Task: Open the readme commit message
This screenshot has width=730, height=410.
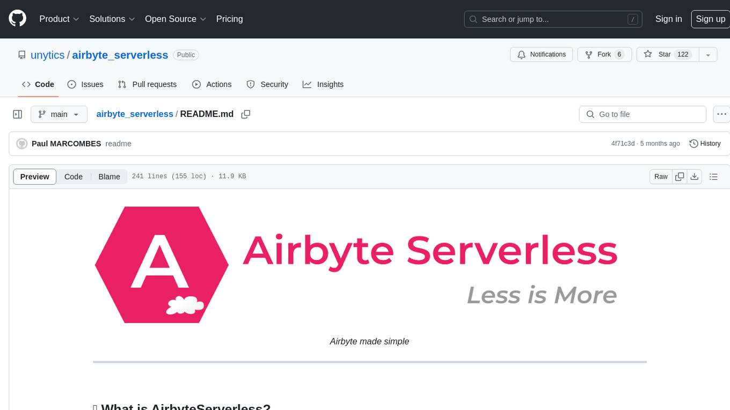Action: point(119,144)
